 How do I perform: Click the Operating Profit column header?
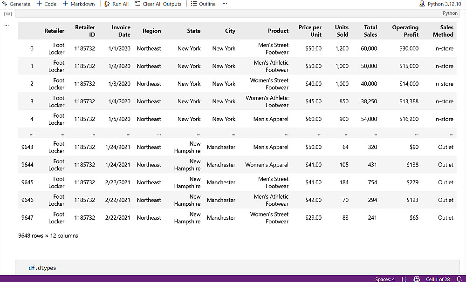pos(405,31)
